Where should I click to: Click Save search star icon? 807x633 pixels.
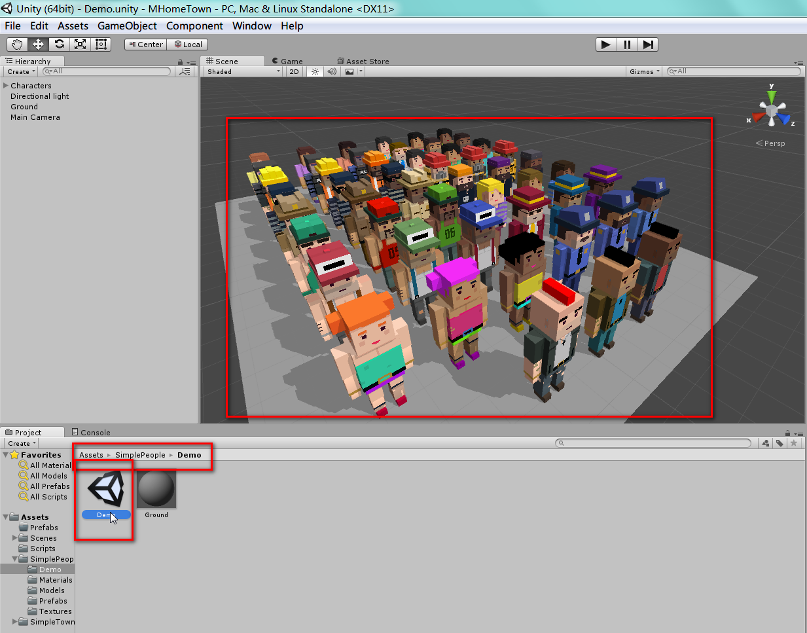pos(794,443)
